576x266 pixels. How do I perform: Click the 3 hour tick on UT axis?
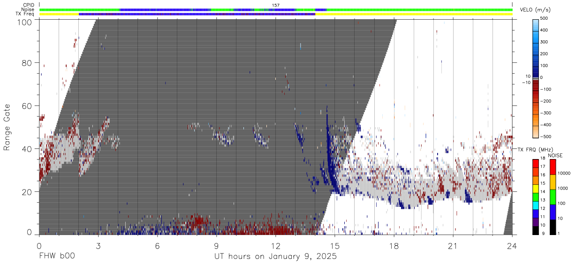98,245
